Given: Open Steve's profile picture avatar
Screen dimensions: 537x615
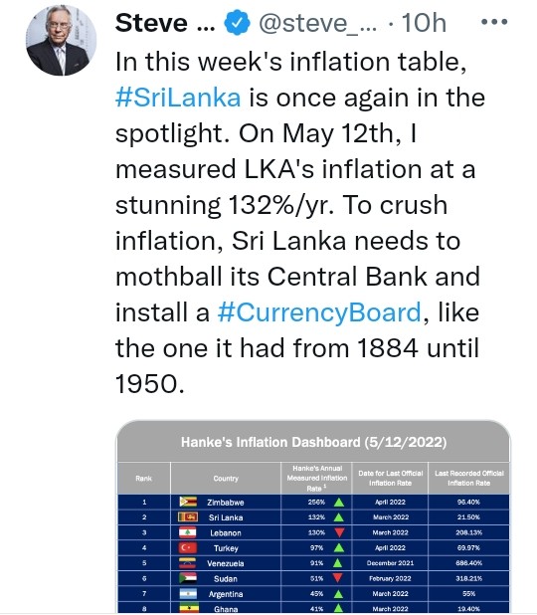Looking at the screenshot, I should 61,40.
